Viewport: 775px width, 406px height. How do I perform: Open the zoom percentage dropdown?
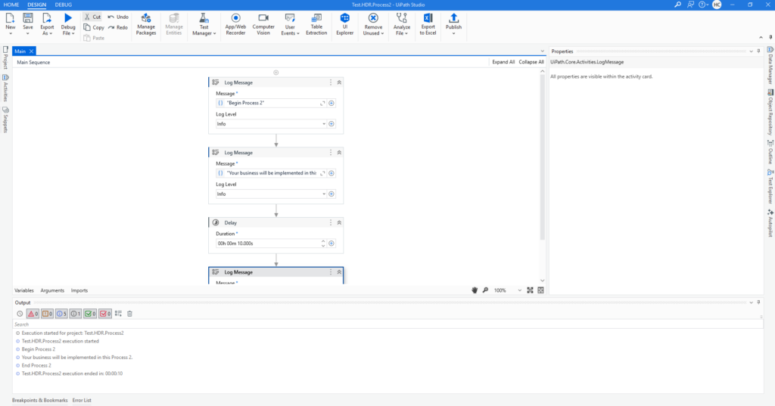[x=519, y=290]
